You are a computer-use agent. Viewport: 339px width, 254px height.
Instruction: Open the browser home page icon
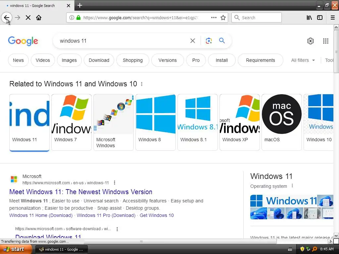39,18
